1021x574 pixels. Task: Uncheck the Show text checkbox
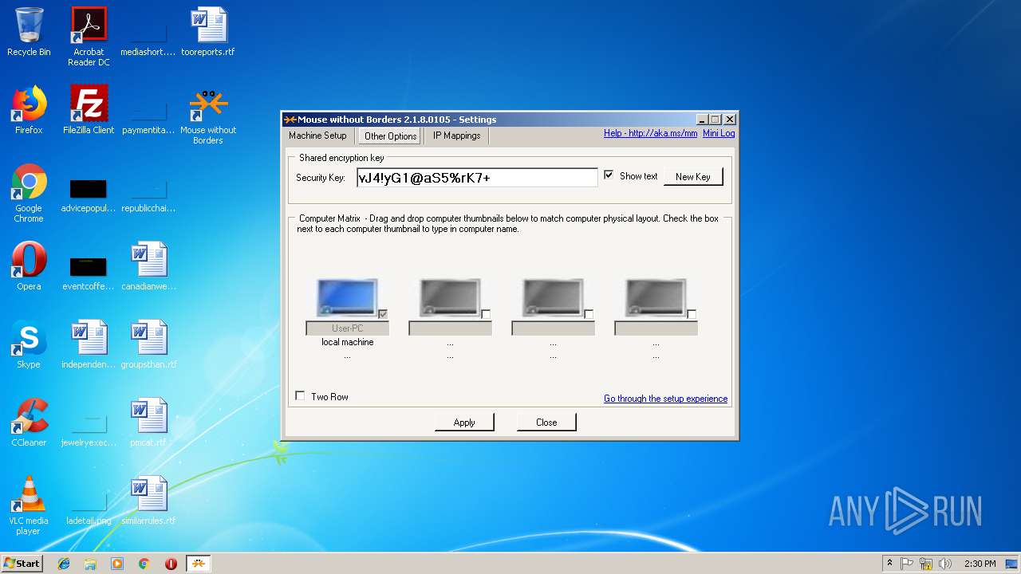(x=609, y=175)
